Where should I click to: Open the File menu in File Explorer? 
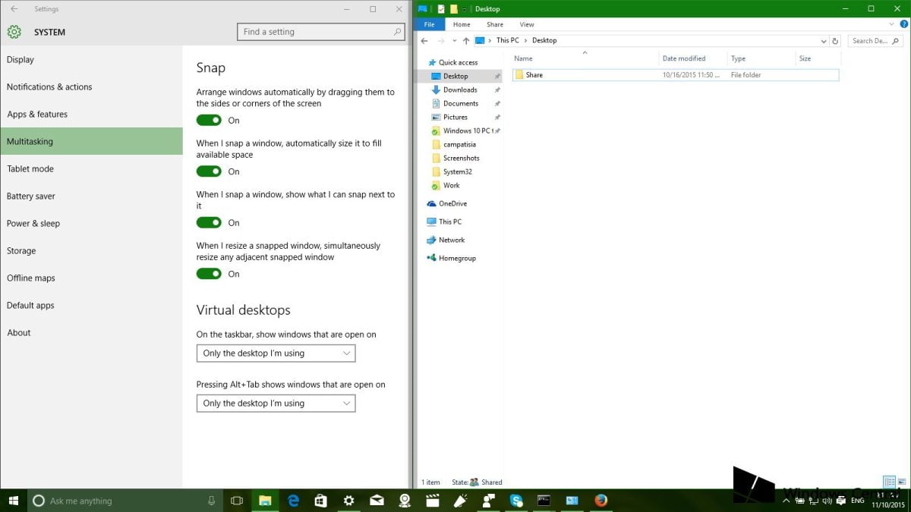[x=430, y=24]
